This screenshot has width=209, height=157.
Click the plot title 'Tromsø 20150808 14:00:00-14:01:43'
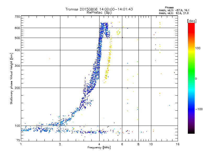99,9
